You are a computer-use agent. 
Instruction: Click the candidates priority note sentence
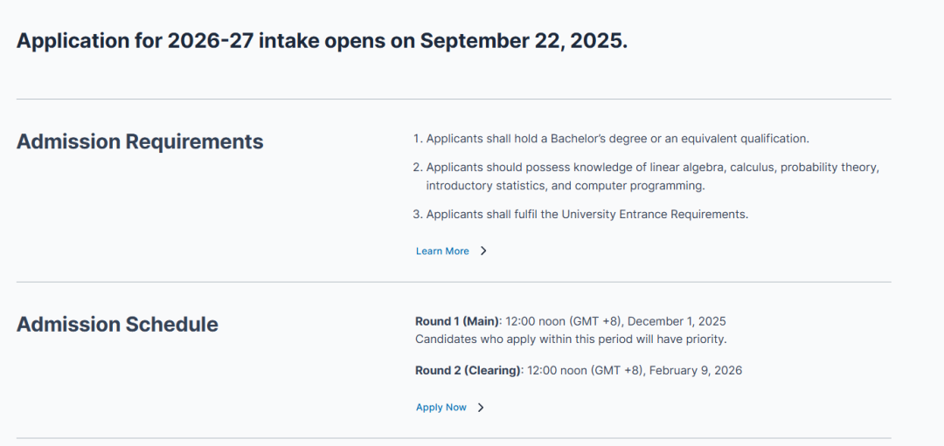click(571, 339)
